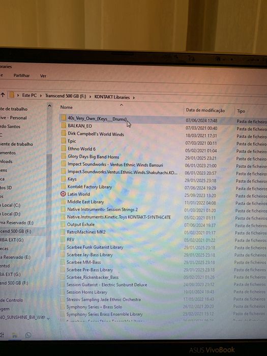267x356 pixels.
Task: Select Session Guitarist - Electric Sunburst Deluxe
Action: pos(107,284)
